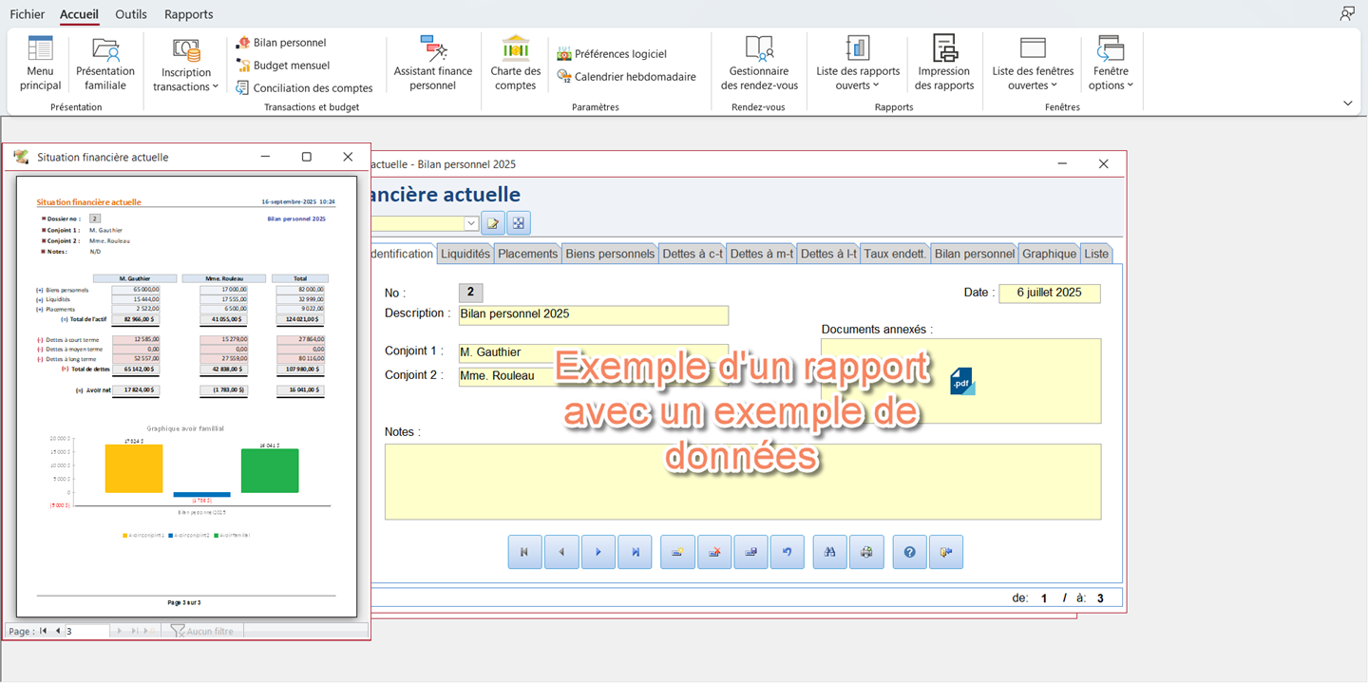
Task: Open Présentation familiale
Action: click(105, 64)
